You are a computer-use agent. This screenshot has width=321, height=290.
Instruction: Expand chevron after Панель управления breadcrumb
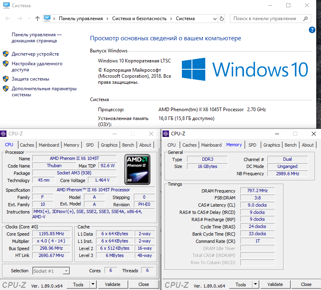tap(107, 19)
